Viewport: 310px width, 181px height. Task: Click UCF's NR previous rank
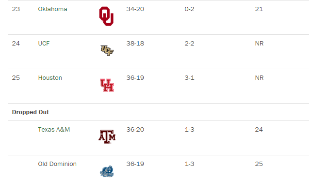click(260, 44)
